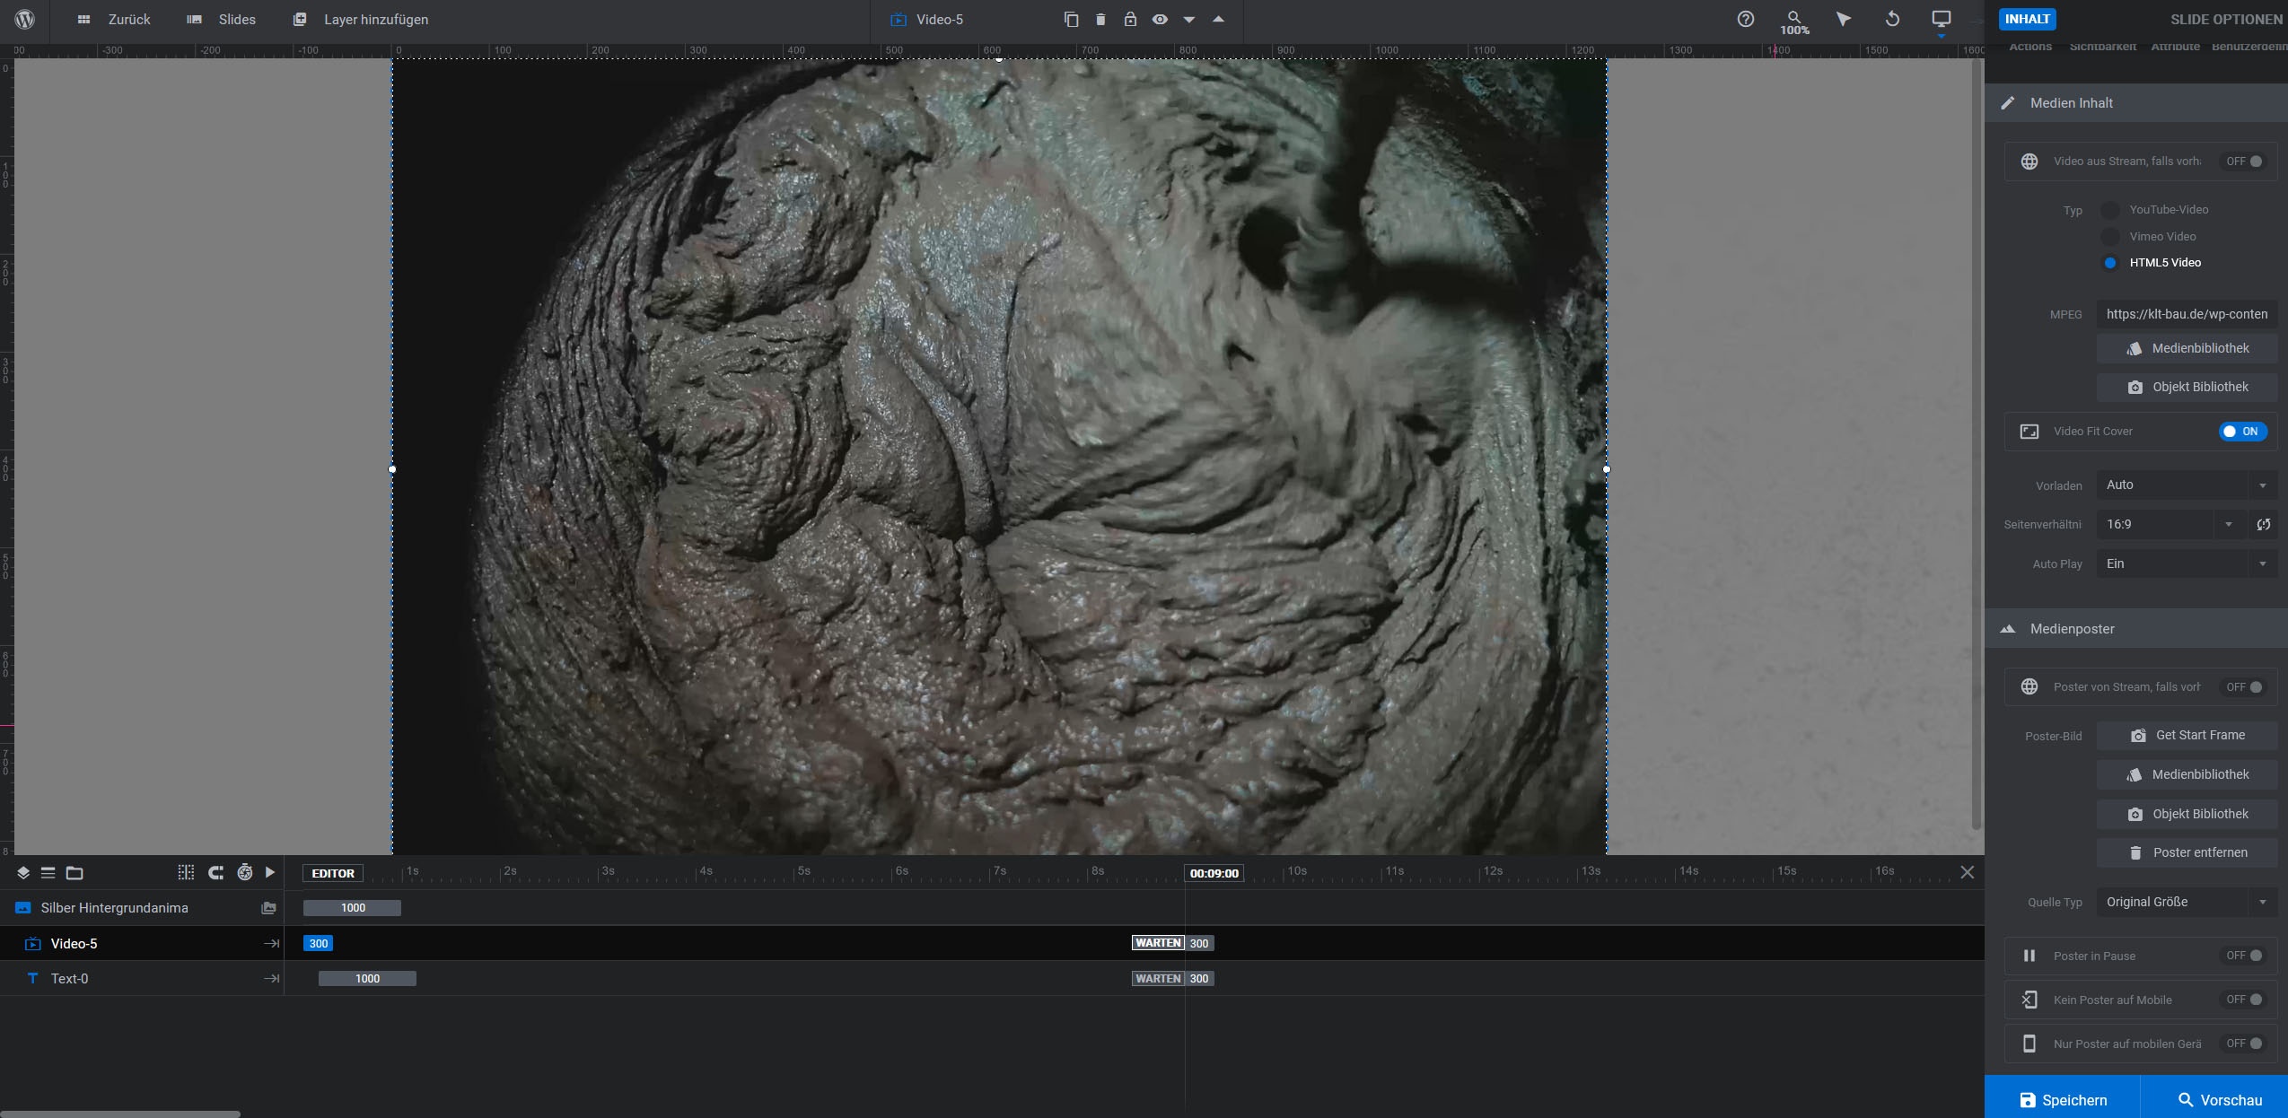Open the 100% zoom magnifier control
This screenshot has width=2288, height=1118.
1794,22
